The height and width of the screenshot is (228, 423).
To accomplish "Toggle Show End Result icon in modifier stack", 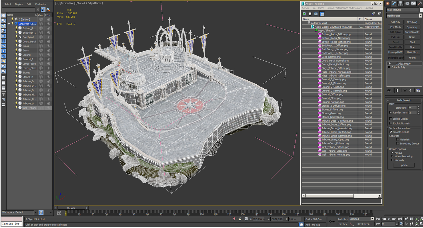I will [397, 90].
